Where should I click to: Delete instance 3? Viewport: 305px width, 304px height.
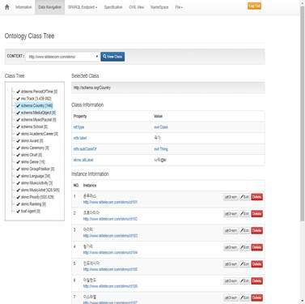point(256,230)
